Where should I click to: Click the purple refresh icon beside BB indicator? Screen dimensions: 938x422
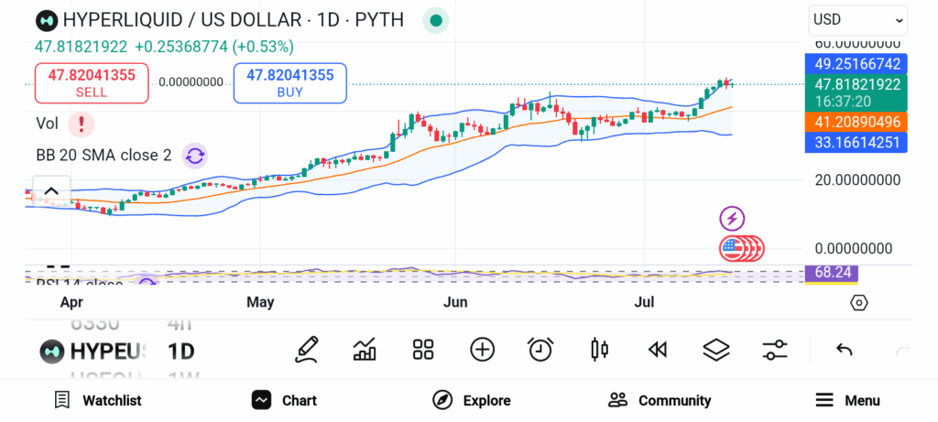click(194, 156)
